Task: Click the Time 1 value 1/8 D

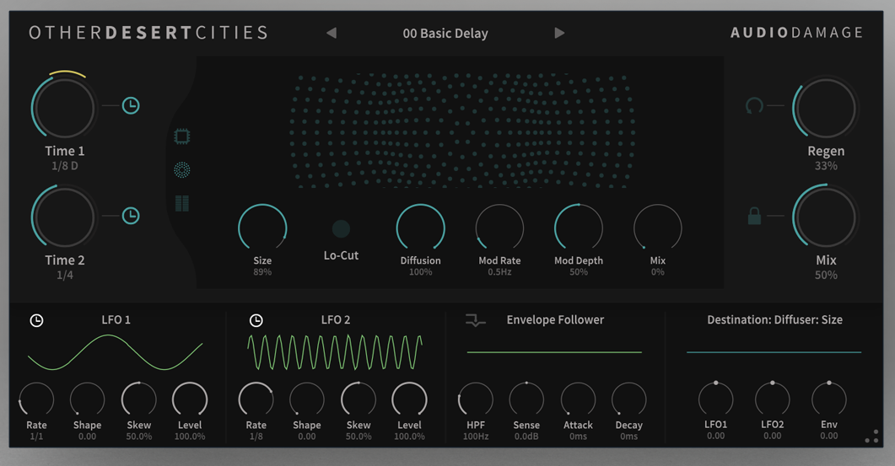Action: click(x=64, y=166)
